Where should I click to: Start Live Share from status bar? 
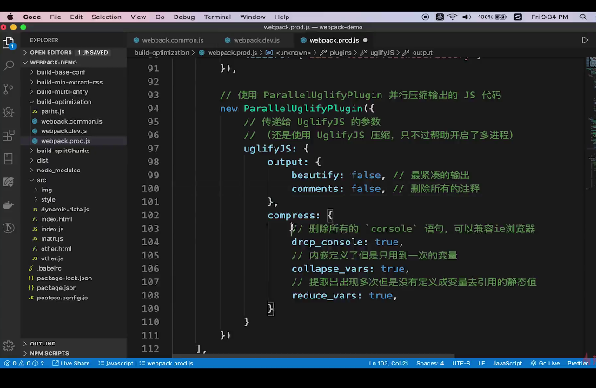pyautogui.click(x=71, y=364)
